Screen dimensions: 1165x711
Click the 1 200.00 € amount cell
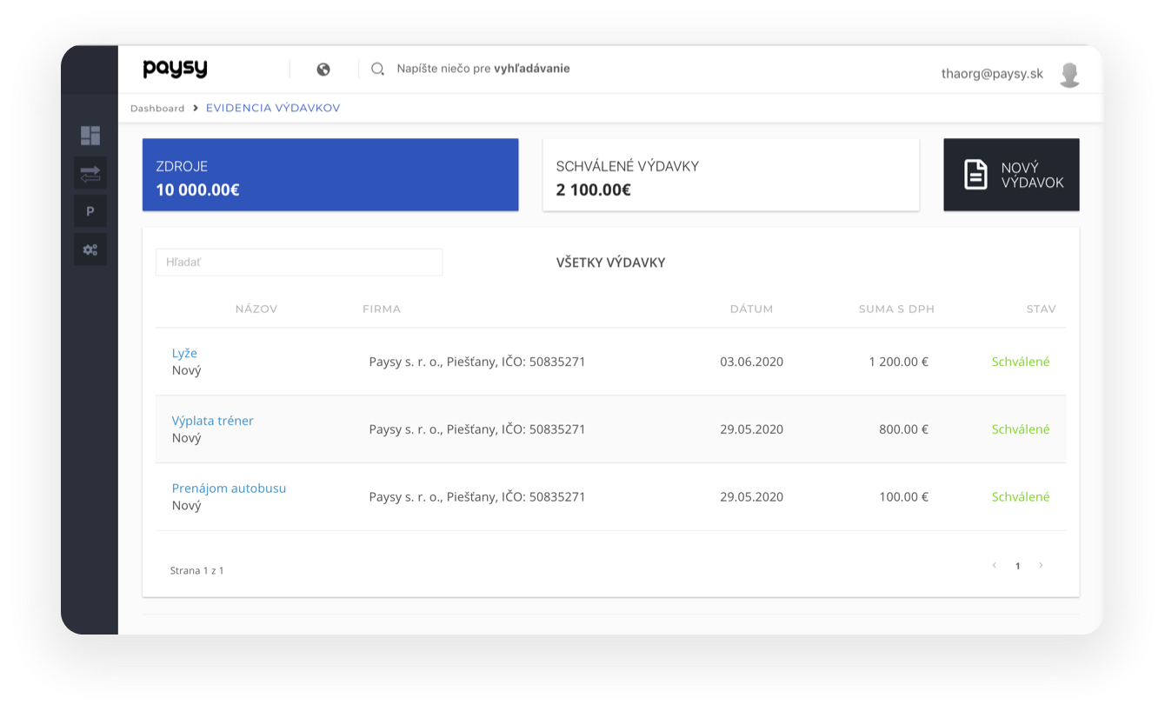coord(899,362)
